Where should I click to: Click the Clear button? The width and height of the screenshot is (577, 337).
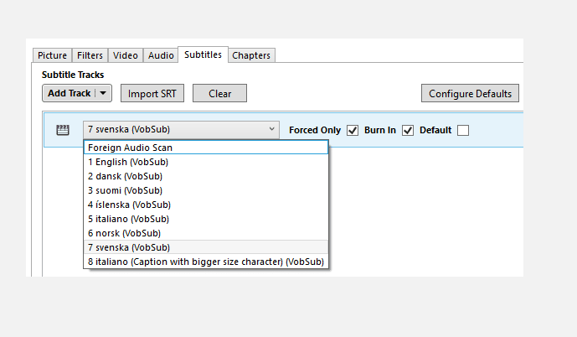tap(220, 93)
